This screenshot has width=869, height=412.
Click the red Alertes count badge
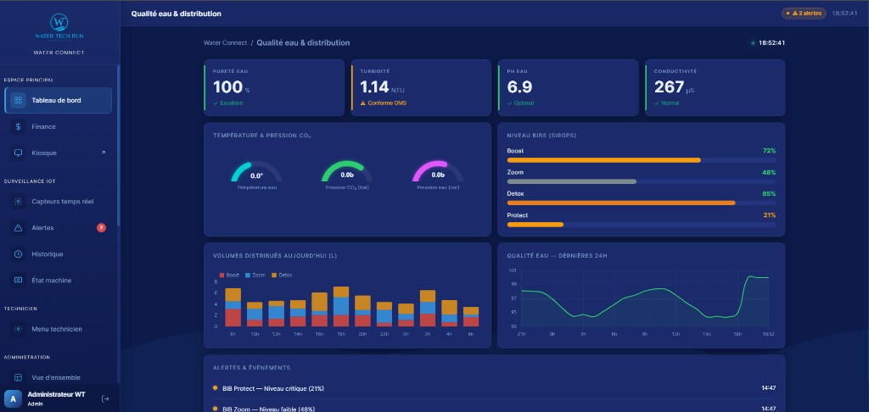[101, 227]
